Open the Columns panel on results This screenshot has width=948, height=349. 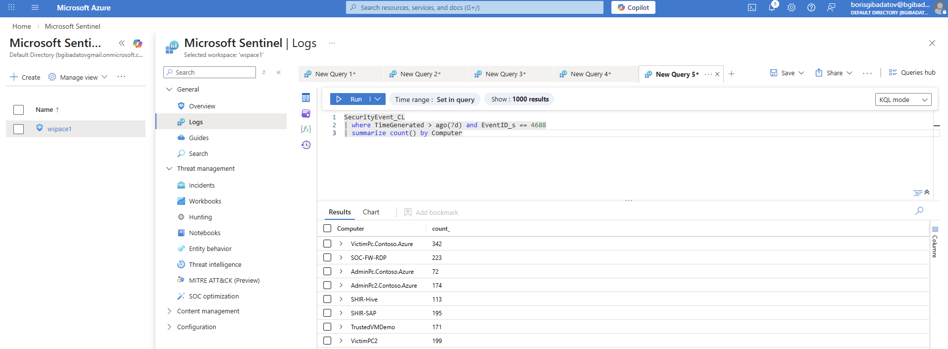pyautogui.click(x=935, y=243)
